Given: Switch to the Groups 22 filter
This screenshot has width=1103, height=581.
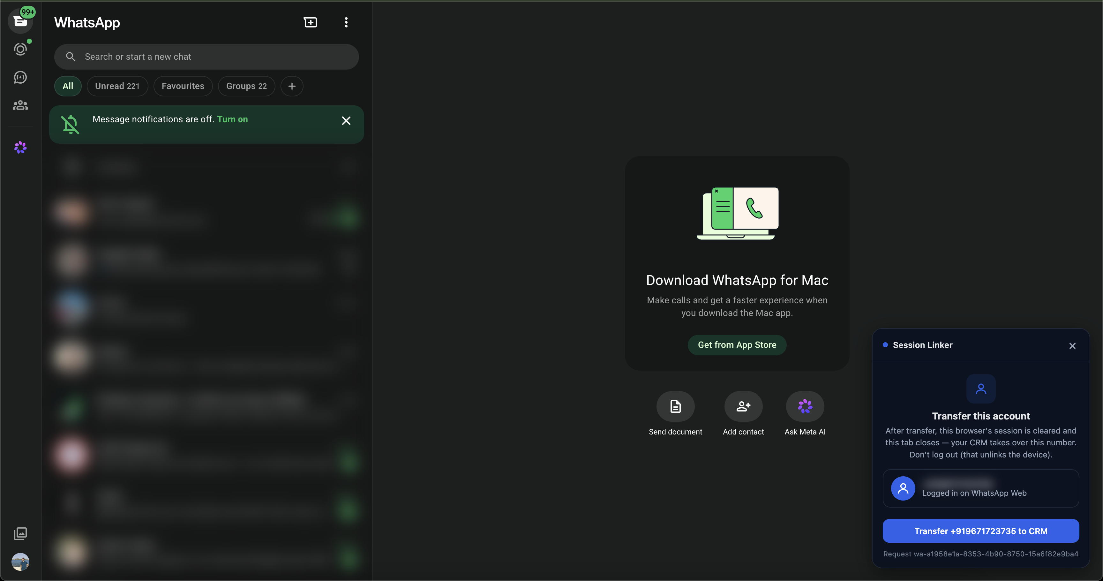Looking at the screenshot, I should point(246,86).
